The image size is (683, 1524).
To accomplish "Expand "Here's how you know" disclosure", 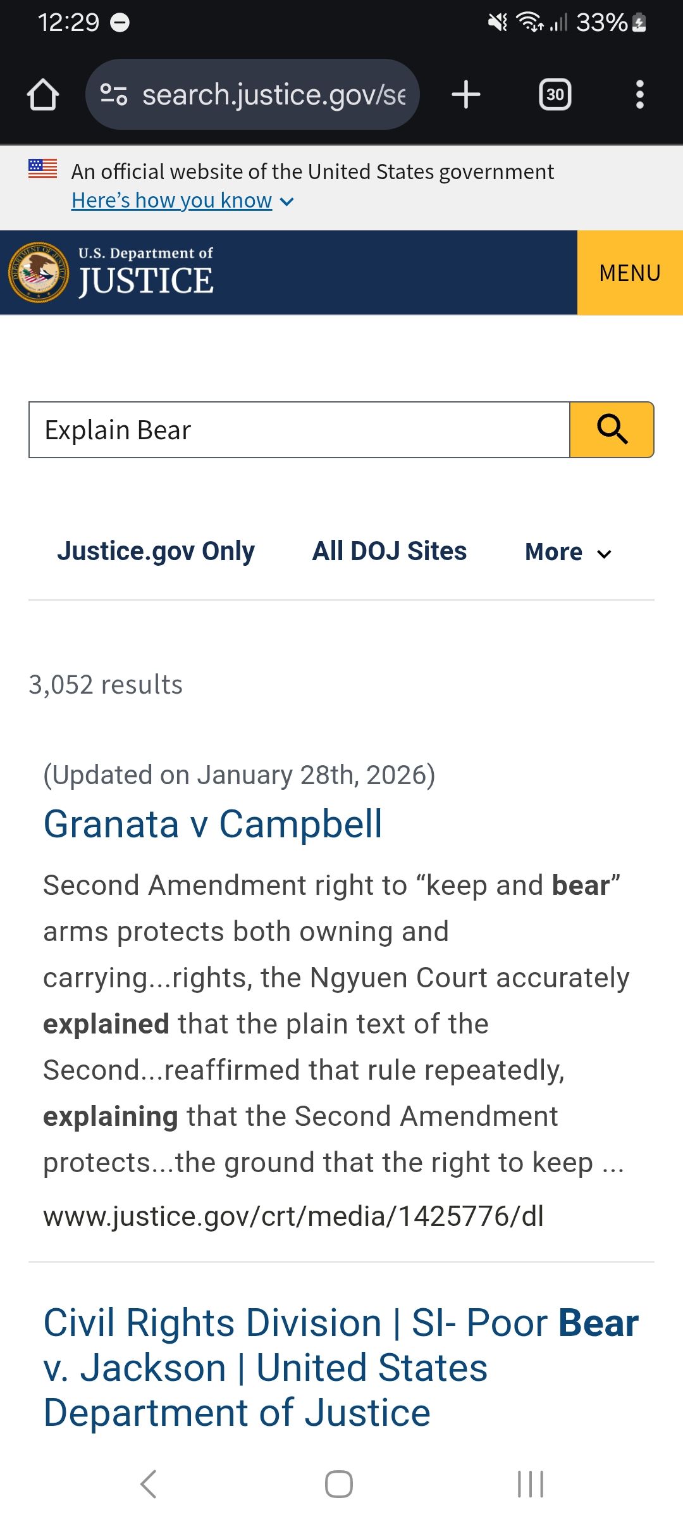I will pos(182,201).
